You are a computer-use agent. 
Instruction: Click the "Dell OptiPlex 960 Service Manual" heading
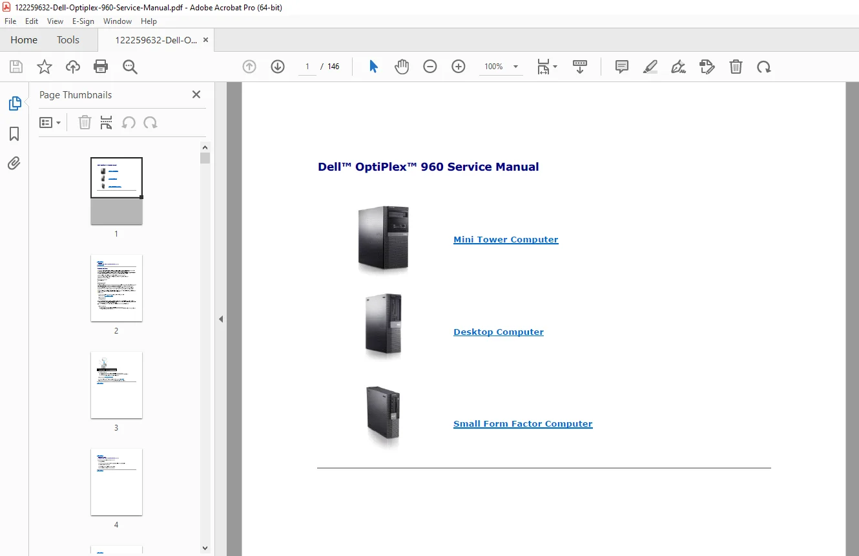point(428,167)
